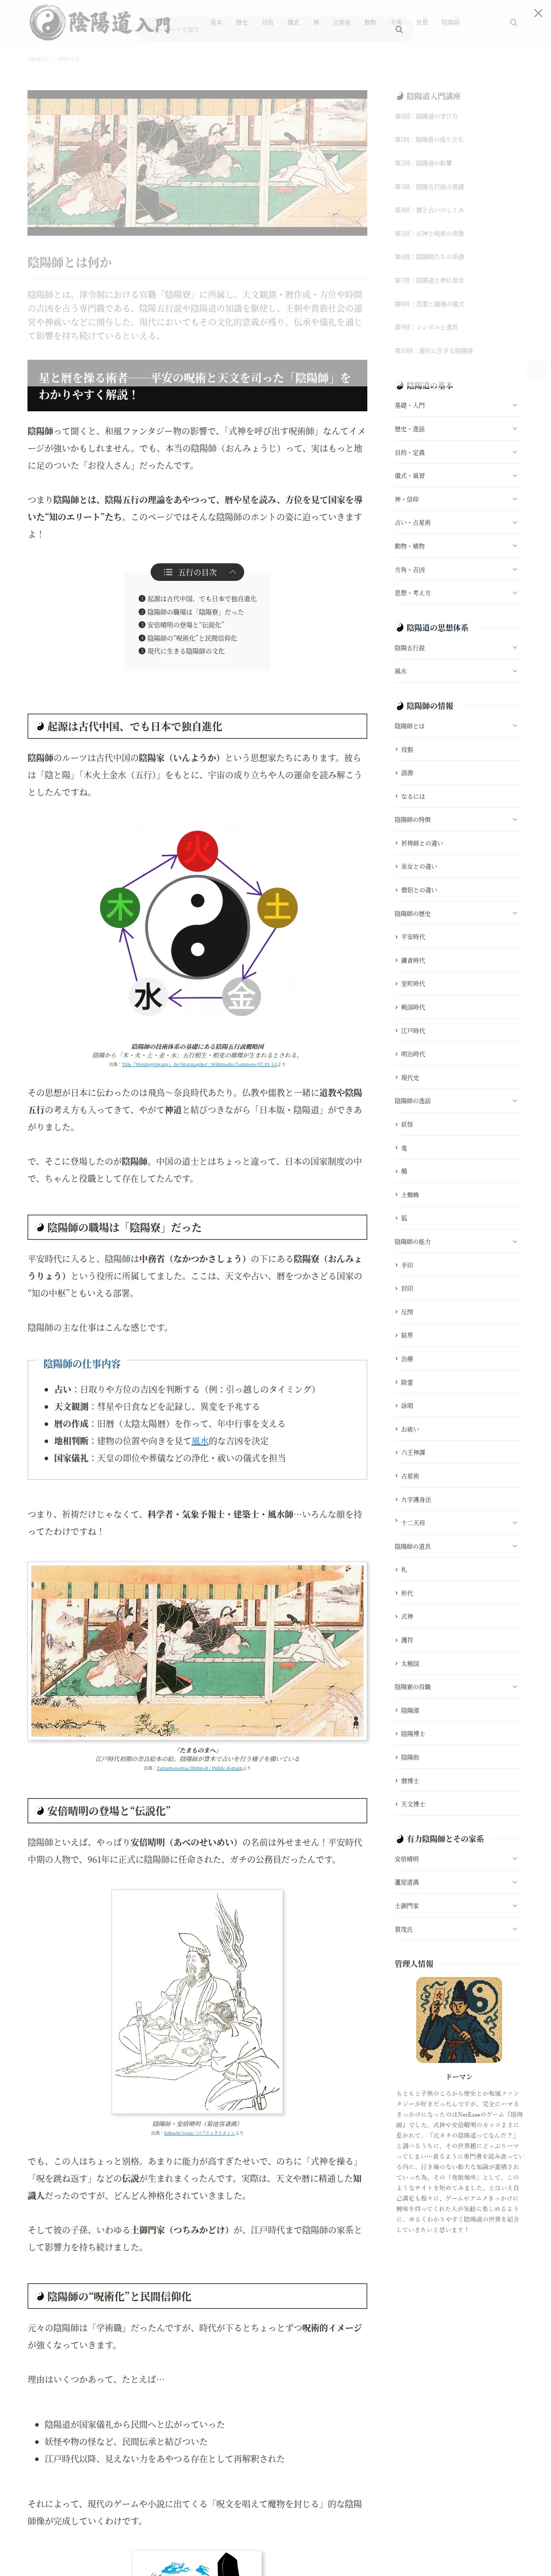Expand the 思想・考え方 sidebar chevron
Viewport: 551px width, 2576px height.
point(515,593)
